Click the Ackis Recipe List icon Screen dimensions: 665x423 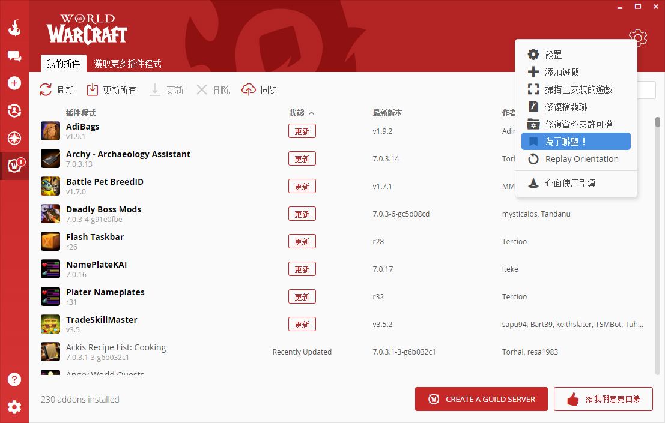[50, 352]
